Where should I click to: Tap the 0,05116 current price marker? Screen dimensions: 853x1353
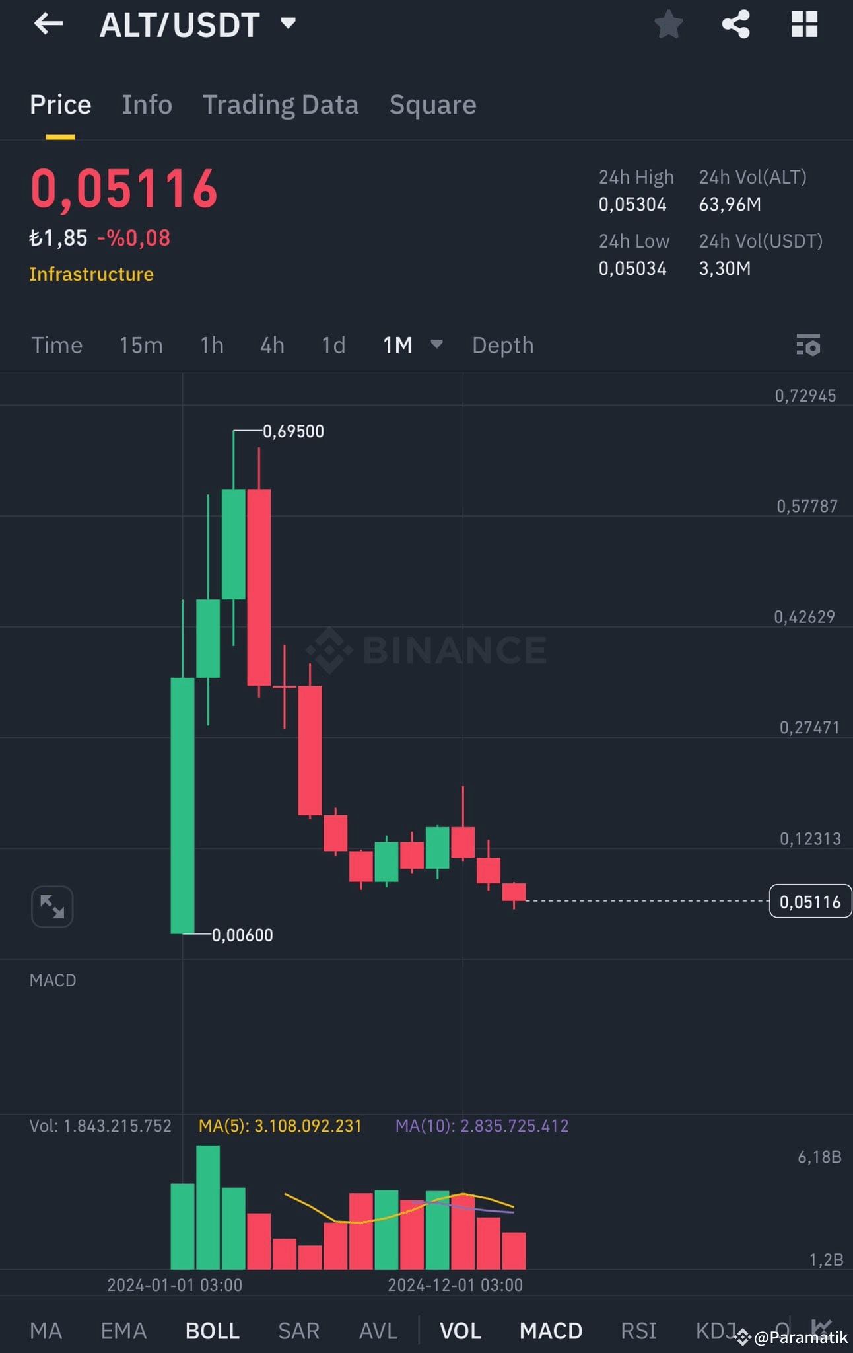pyautogui.click(x=809, y=900)
